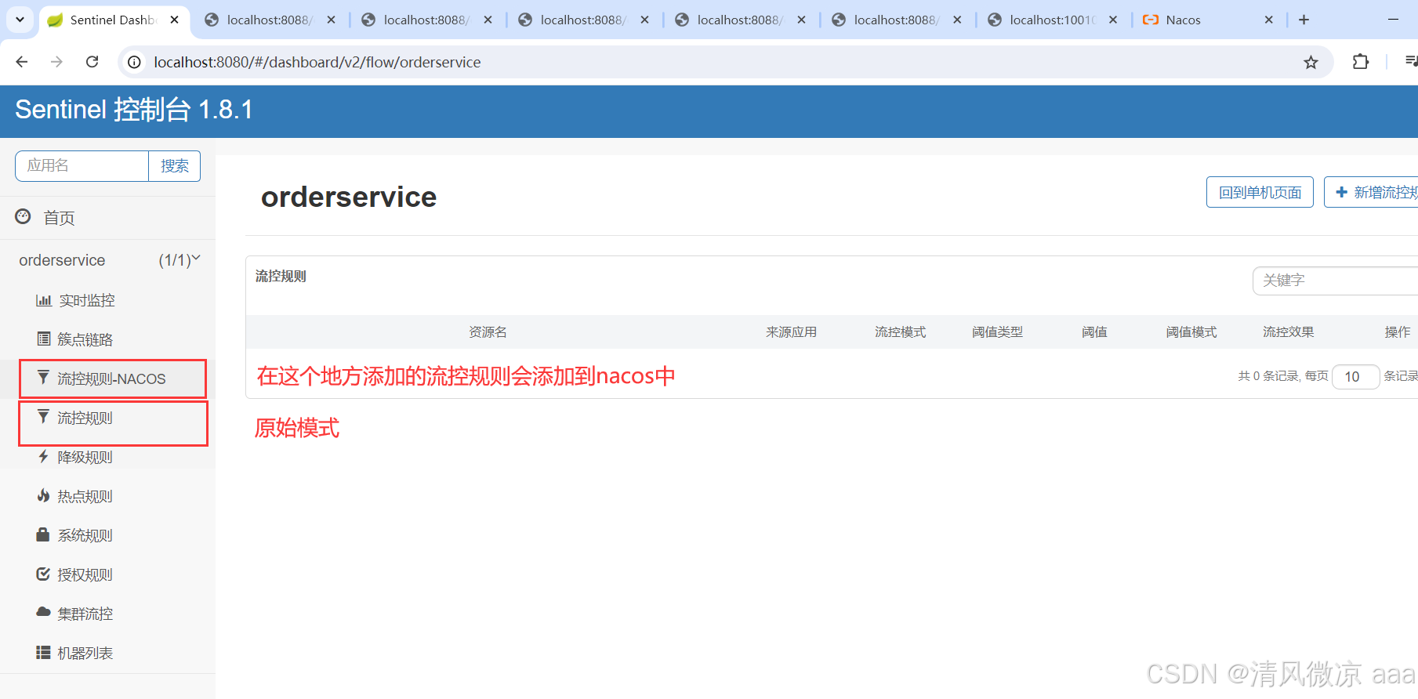Click the dashboard icon beside 首页
Screen dimensions: 1418x699
(24, 216)
